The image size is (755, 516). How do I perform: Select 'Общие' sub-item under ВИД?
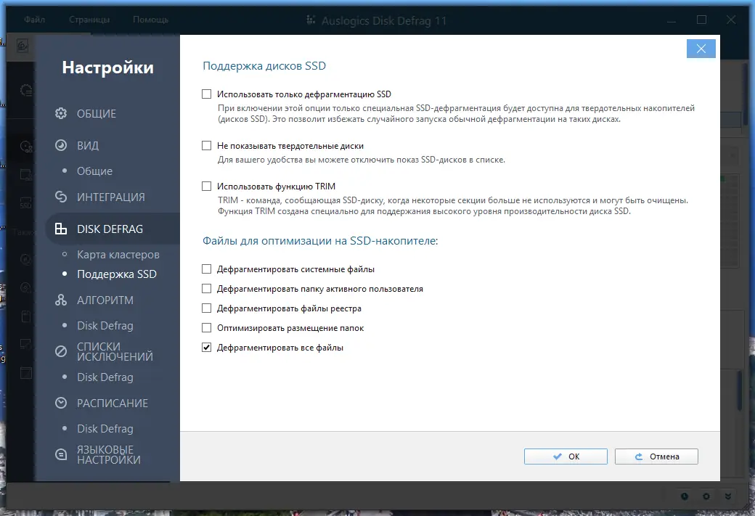[x=95, y=171]
